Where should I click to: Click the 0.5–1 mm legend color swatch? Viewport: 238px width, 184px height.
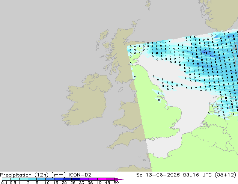click(15, 179)
